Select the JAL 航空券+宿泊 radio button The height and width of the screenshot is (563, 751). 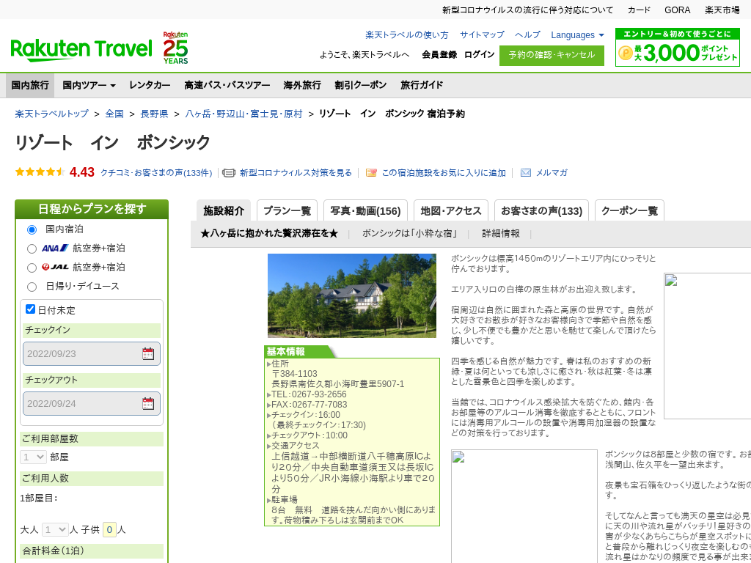(32, 268)
